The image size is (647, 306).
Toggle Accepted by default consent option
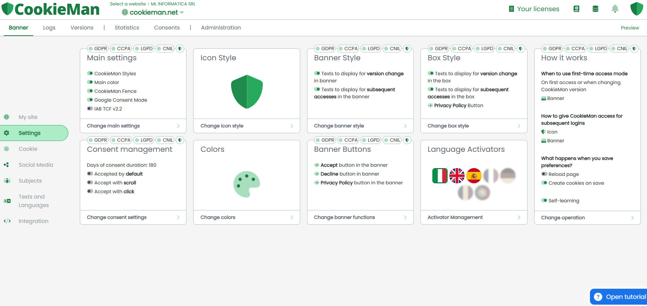(x=90, y=174)
